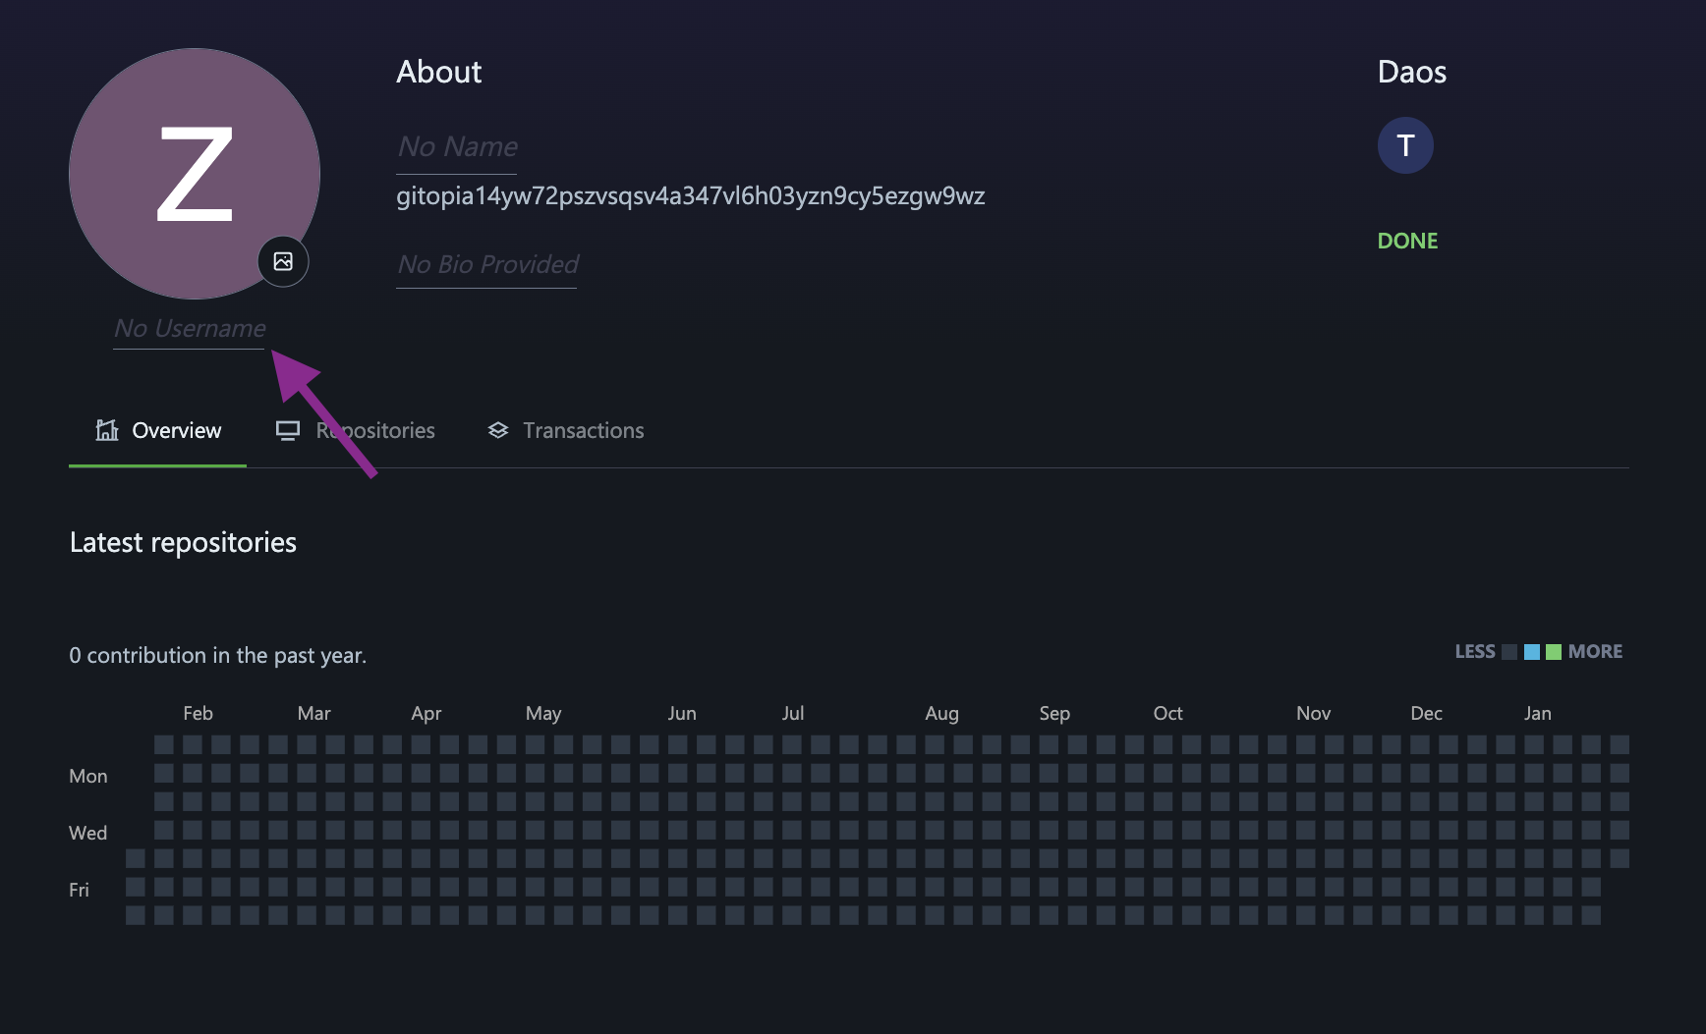Click the Overview chart icon
The height and width of the screenshot is (1034, 1706).
(x=107, y=430)
